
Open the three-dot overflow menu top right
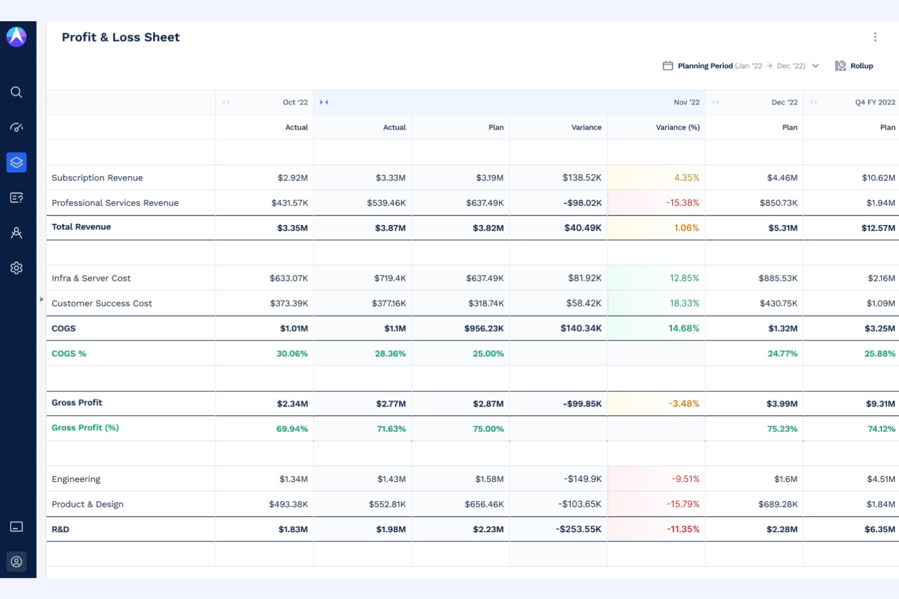(875, 37)
